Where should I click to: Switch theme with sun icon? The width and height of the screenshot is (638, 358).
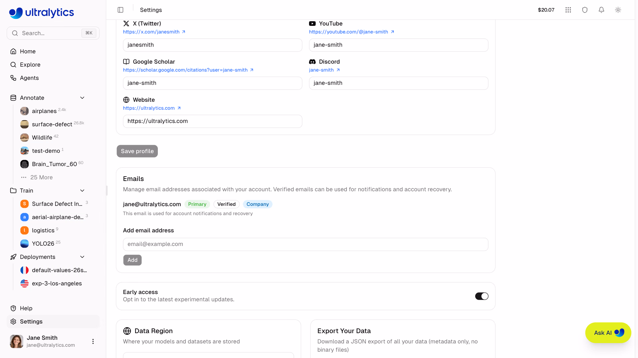tap(618, 10)
